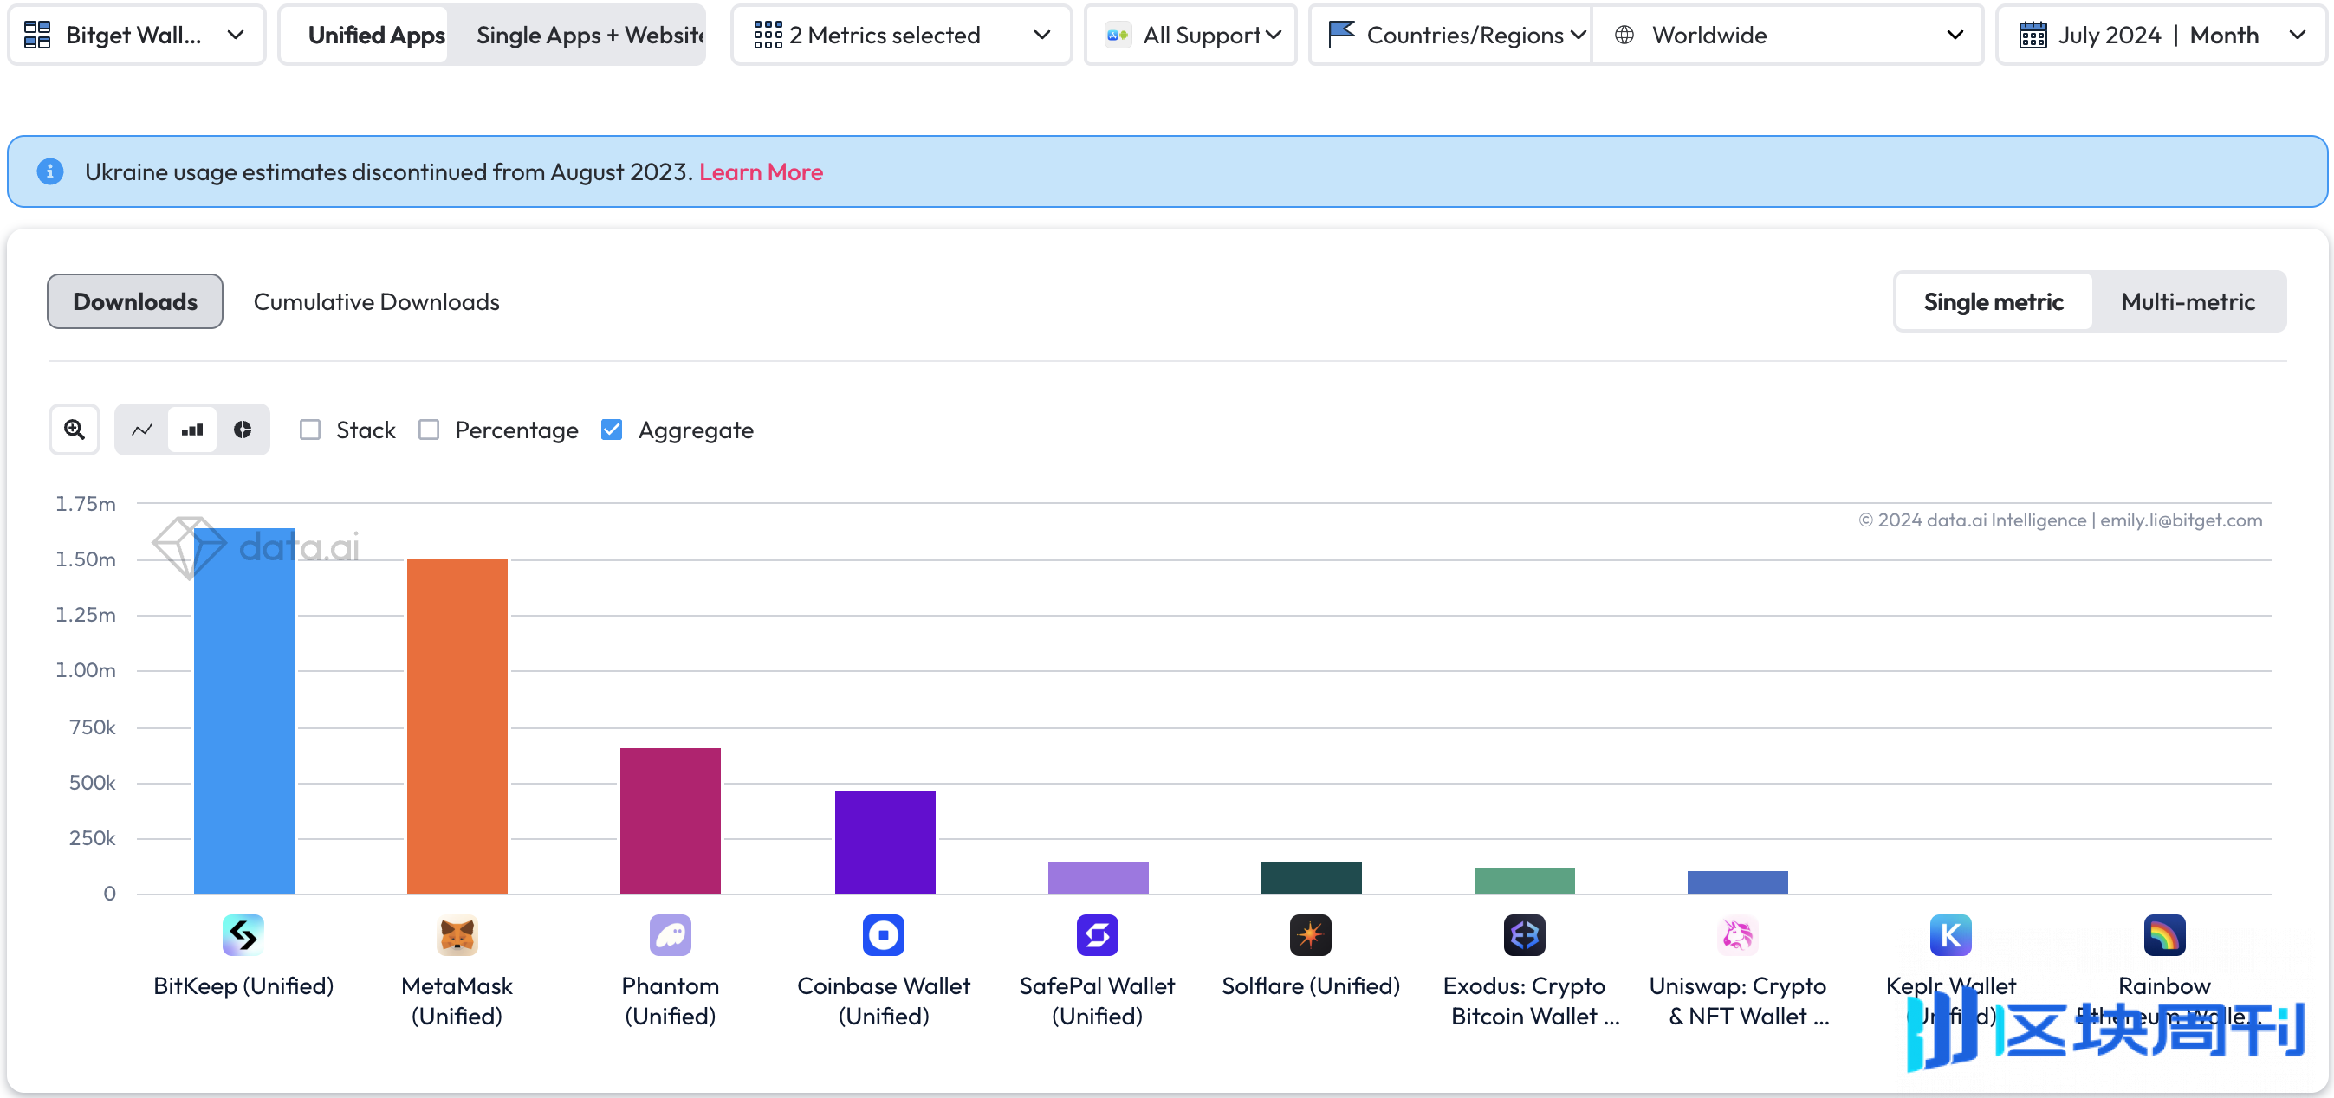Click the Solflare (Unified) bar icon
2334x1098 pixels.
[1310, 934]
